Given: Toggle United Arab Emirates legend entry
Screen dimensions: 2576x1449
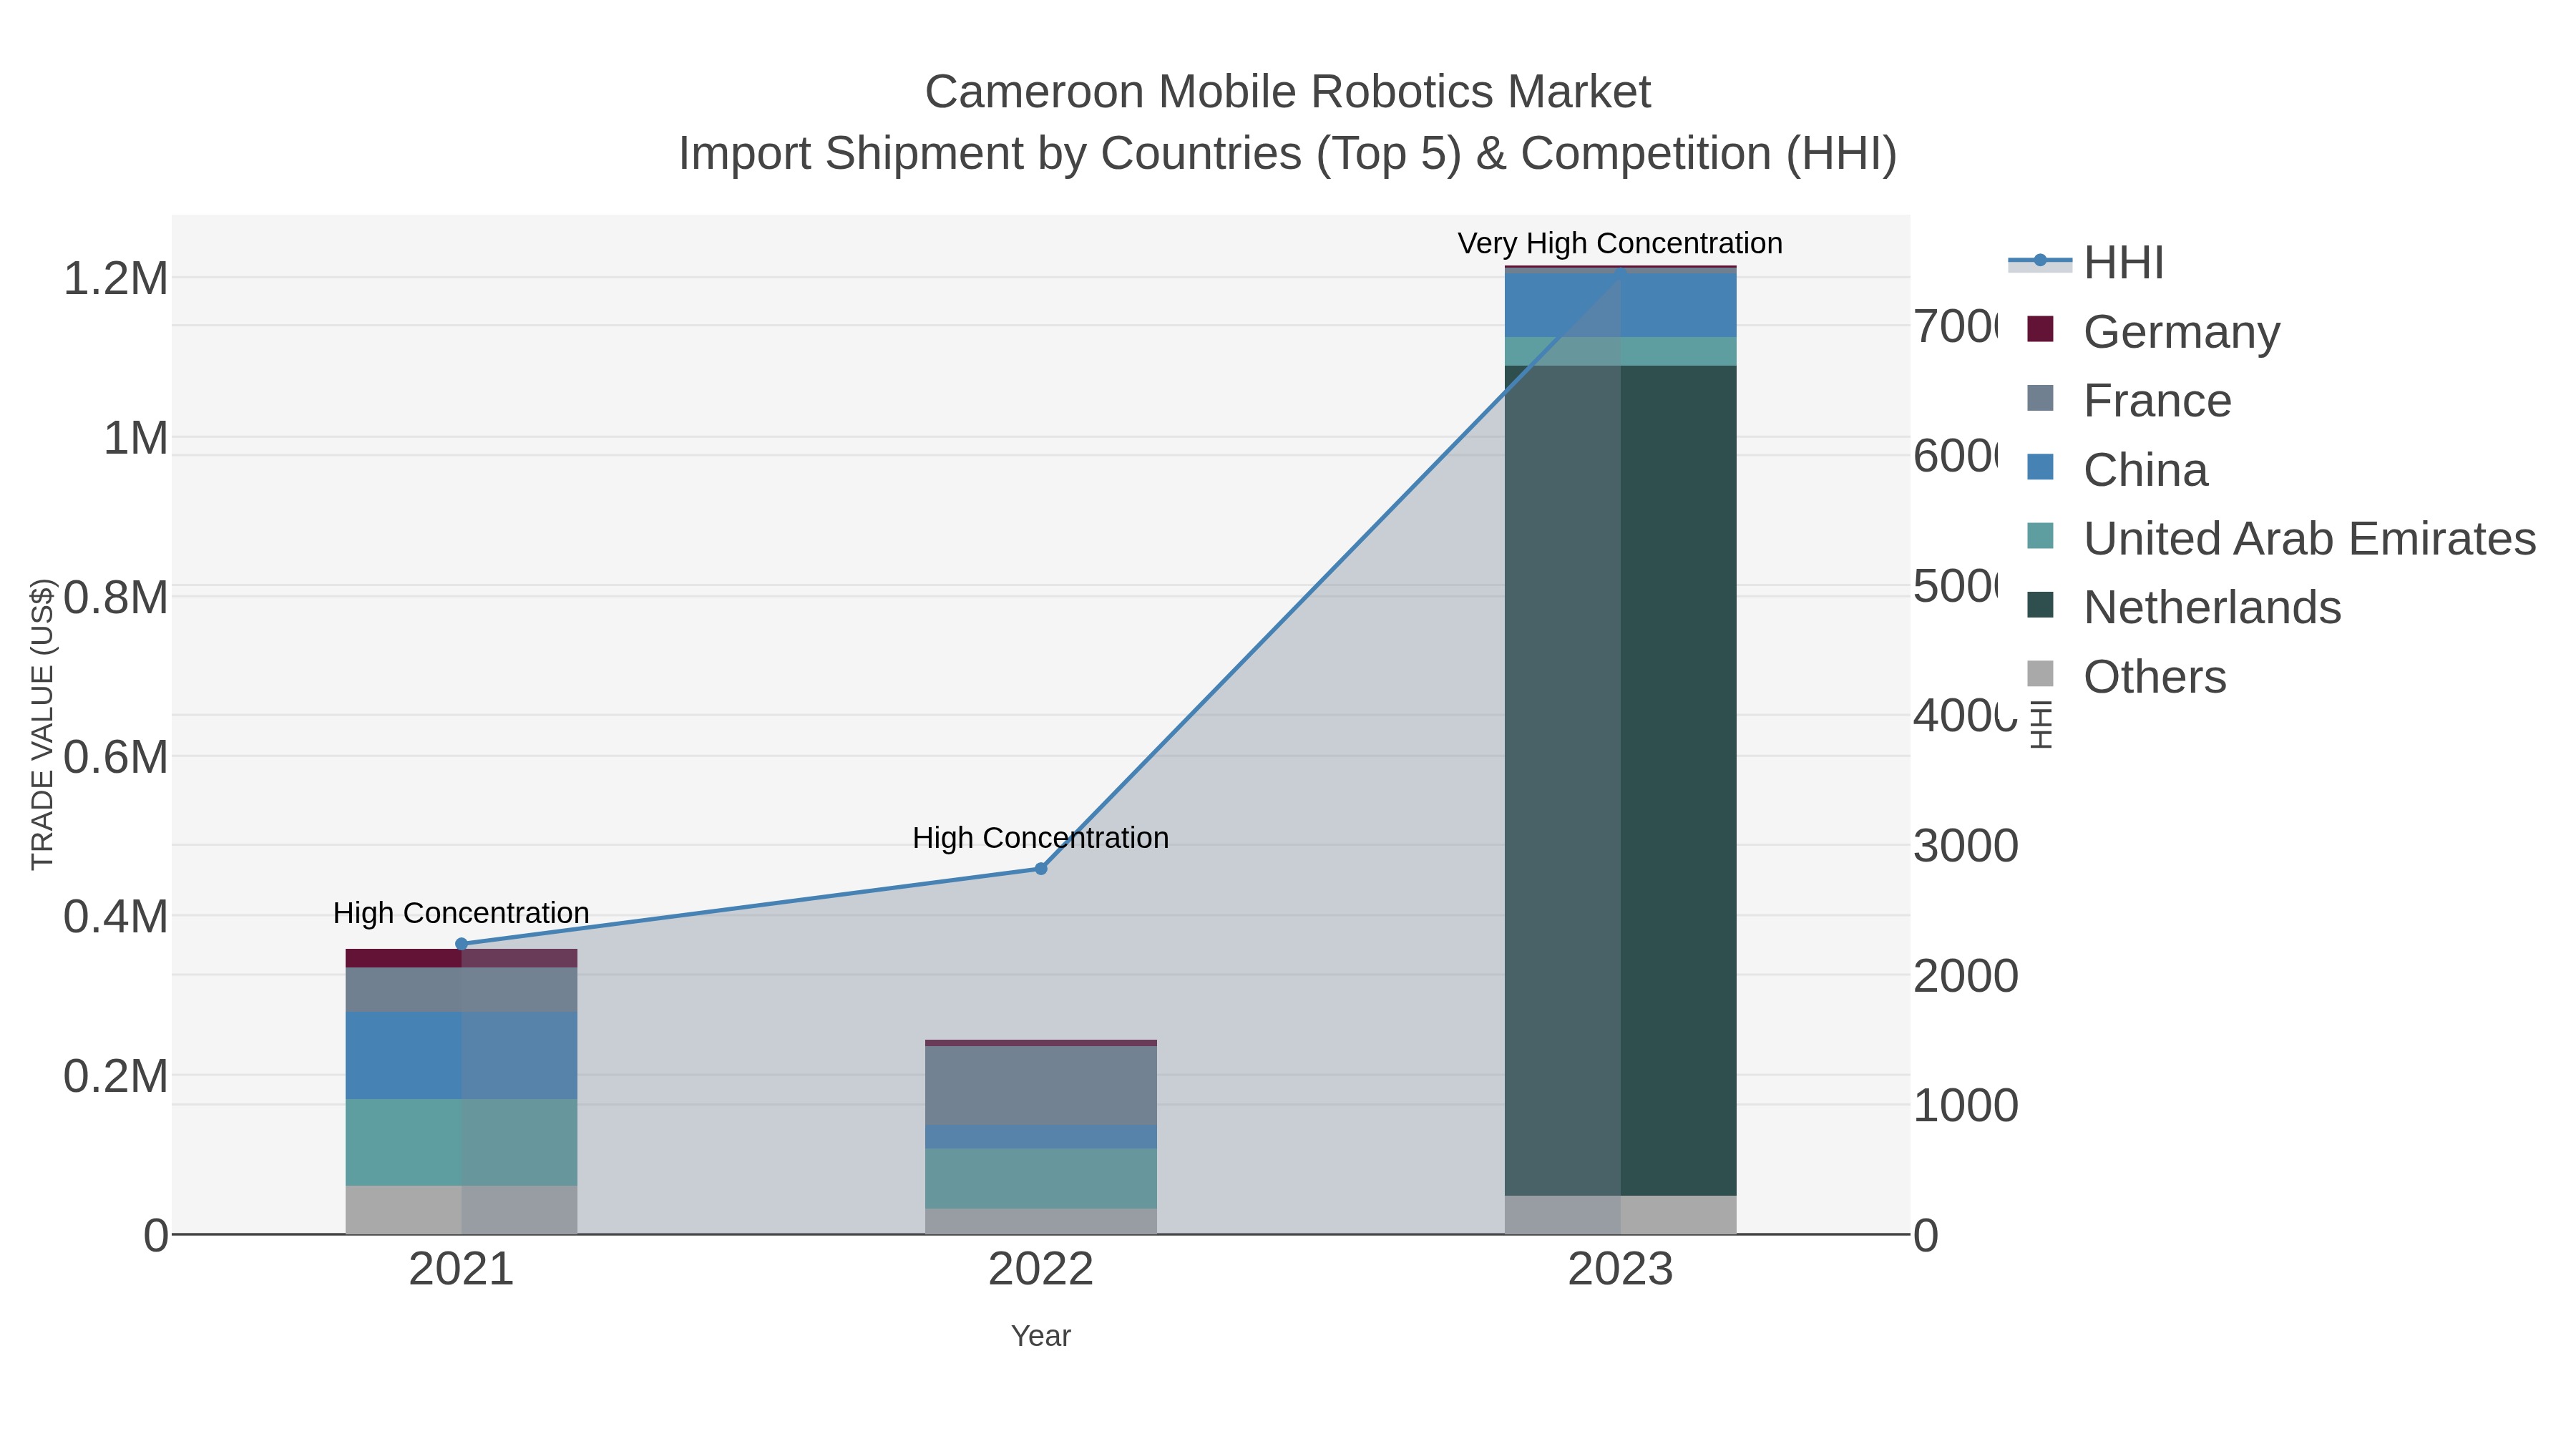Looking at the screenshot, I should click(x=2281, y=539).
